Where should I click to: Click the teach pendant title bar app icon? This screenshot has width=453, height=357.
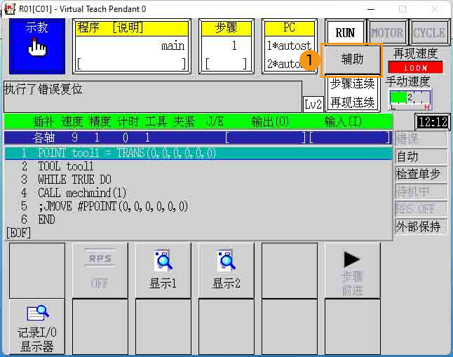pos(9,9)
